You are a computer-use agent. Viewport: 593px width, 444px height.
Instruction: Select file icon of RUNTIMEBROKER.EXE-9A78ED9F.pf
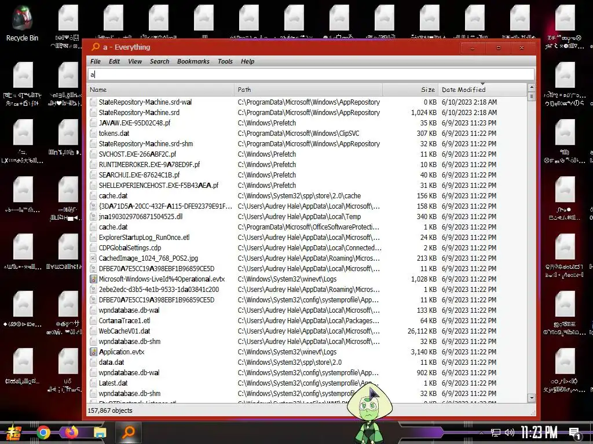(93, 165)
